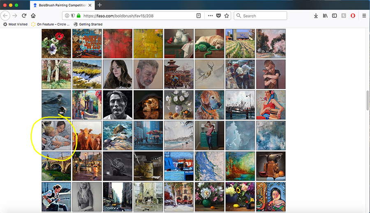
Task: Open a new browser tab
Action: 100,5
